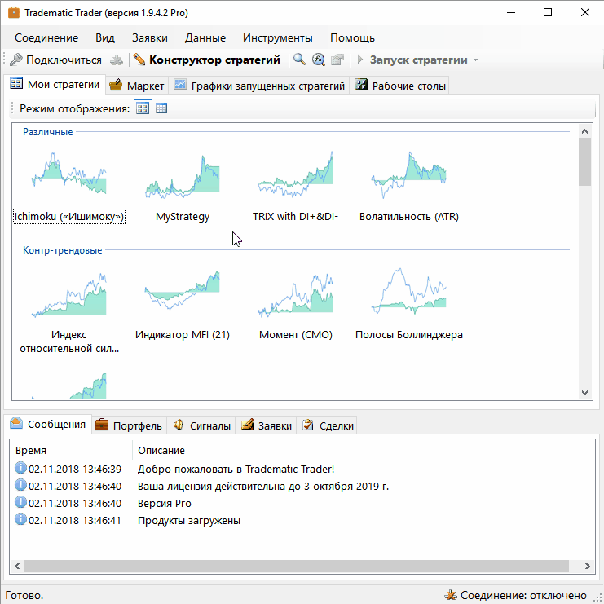Click the formula magnifier toolbar icon
604x604 pixels.
coord(318,60)
